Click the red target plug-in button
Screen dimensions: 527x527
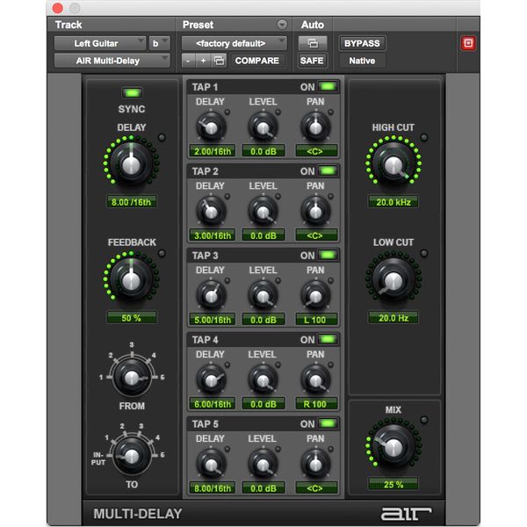468,43
